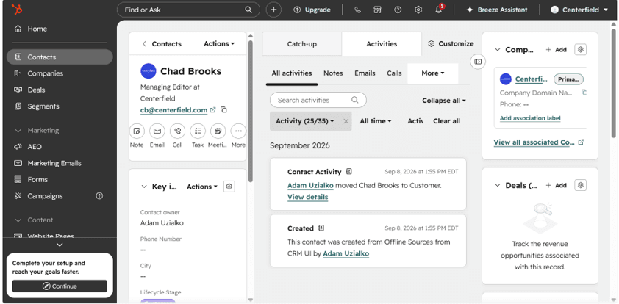Open the Activity (25/35) filter dropdown

(305, 121)
